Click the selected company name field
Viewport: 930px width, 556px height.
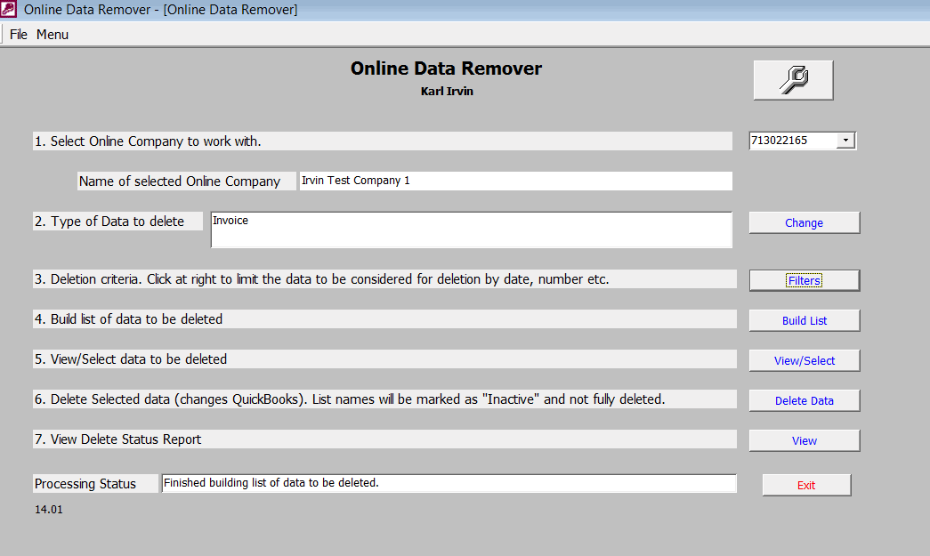click(x=515, y=181)
